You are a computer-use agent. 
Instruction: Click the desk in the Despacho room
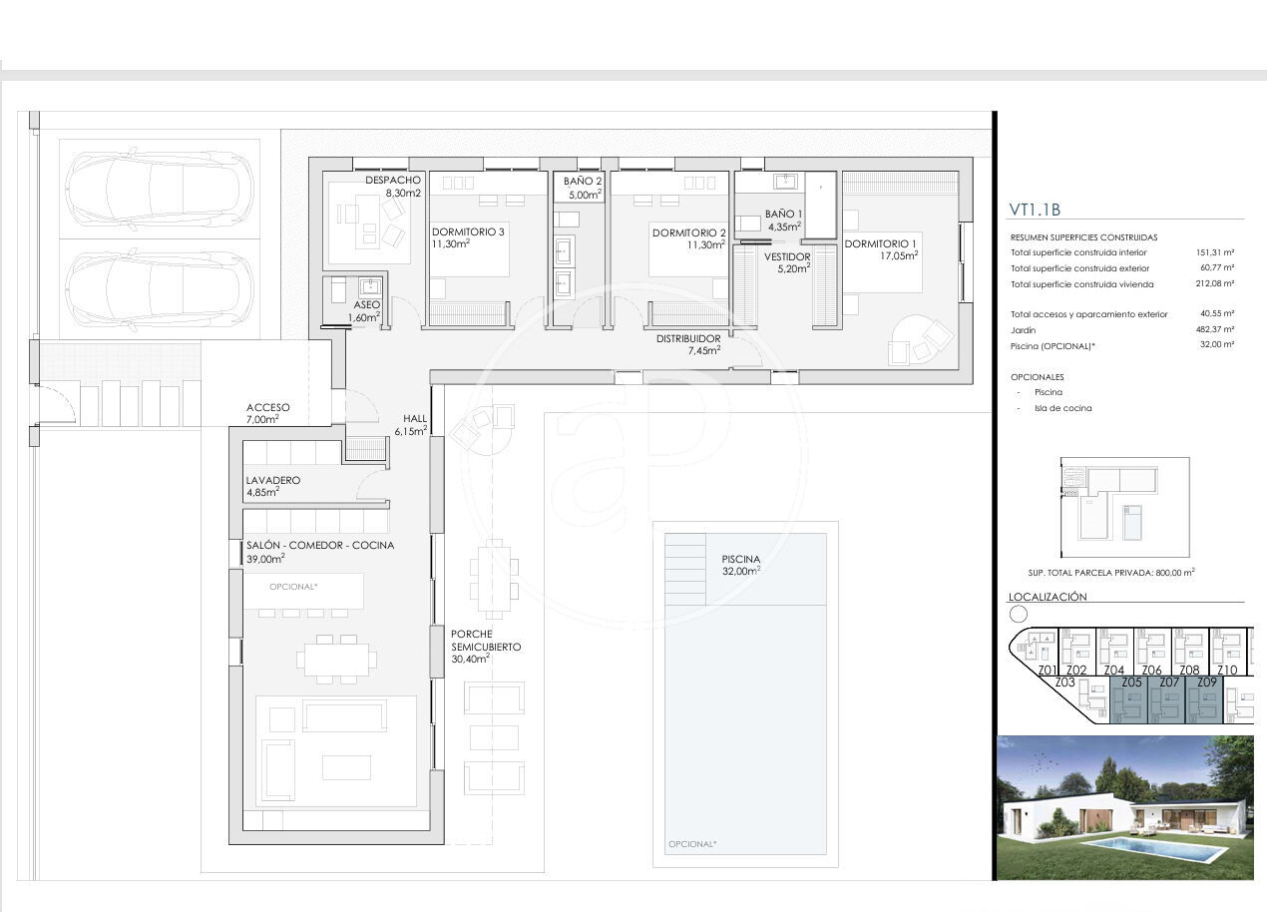pos(365,220)
